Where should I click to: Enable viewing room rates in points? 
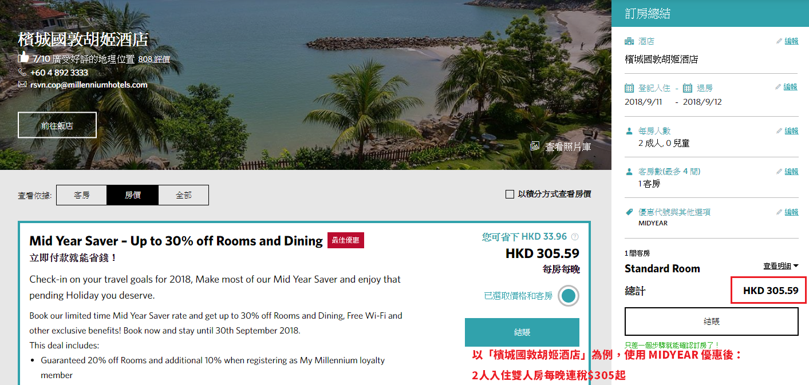pos(510,195)
